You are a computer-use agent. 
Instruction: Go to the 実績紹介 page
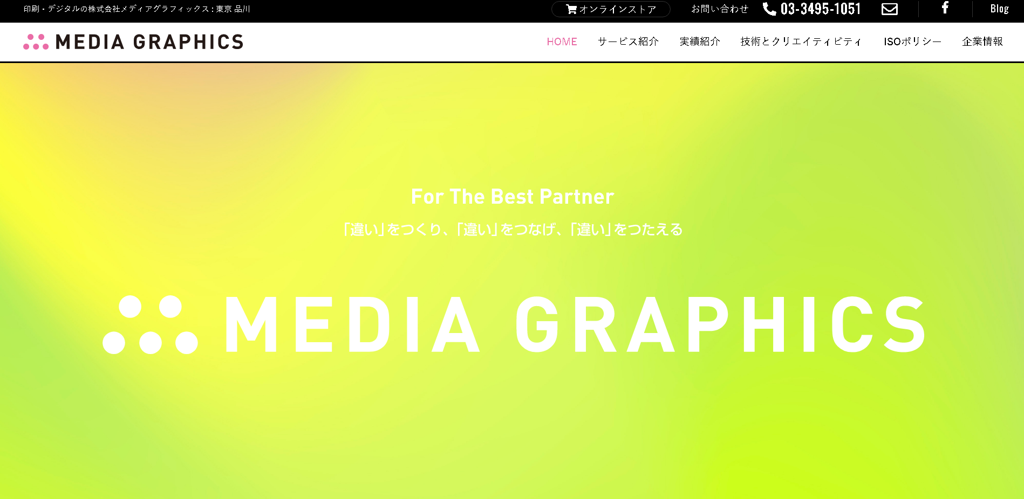click(x=700, y=41)
